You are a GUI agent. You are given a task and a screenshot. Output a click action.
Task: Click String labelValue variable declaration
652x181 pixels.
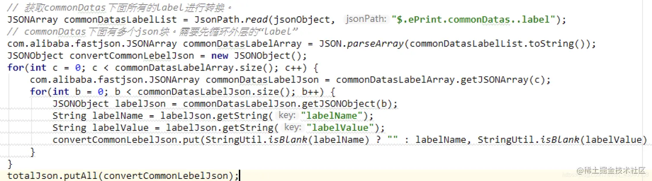(x=100, y=128)
